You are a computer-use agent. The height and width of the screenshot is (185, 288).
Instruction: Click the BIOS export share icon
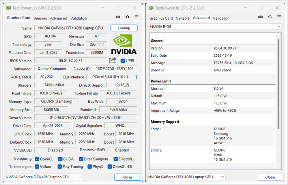112,60
